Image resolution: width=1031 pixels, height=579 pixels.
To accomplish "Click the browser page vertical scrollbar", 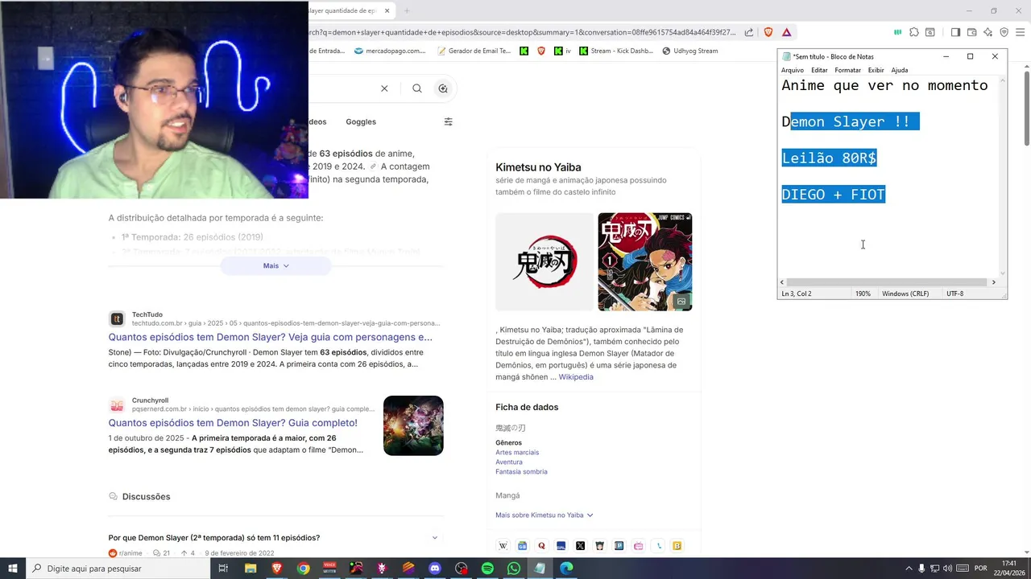I will [x=1027, y=109].
